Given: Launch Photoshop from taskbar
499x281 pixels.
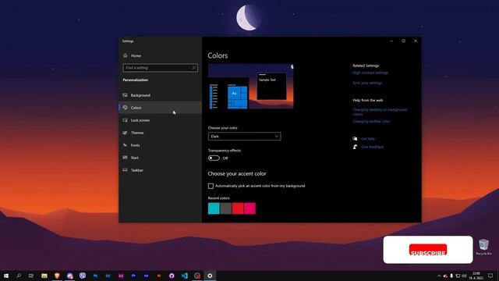Looking at the screenshot, I should (x=95, y=276).
